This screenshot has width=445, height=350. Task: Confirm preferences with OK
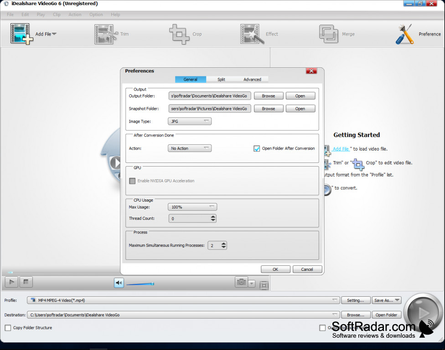click(x=275, y=269)
